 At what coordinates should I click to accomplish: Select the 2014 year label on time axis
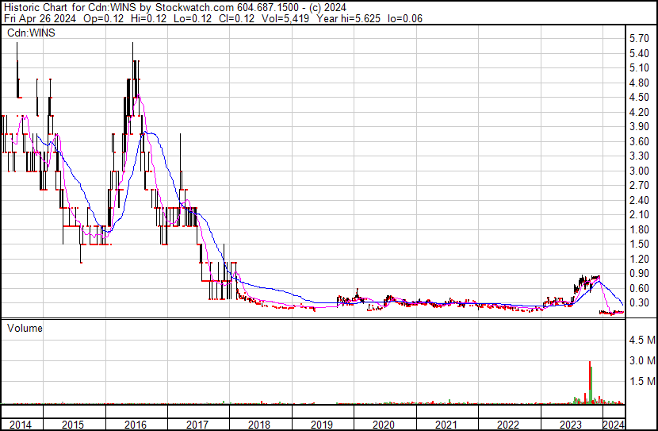17,425
